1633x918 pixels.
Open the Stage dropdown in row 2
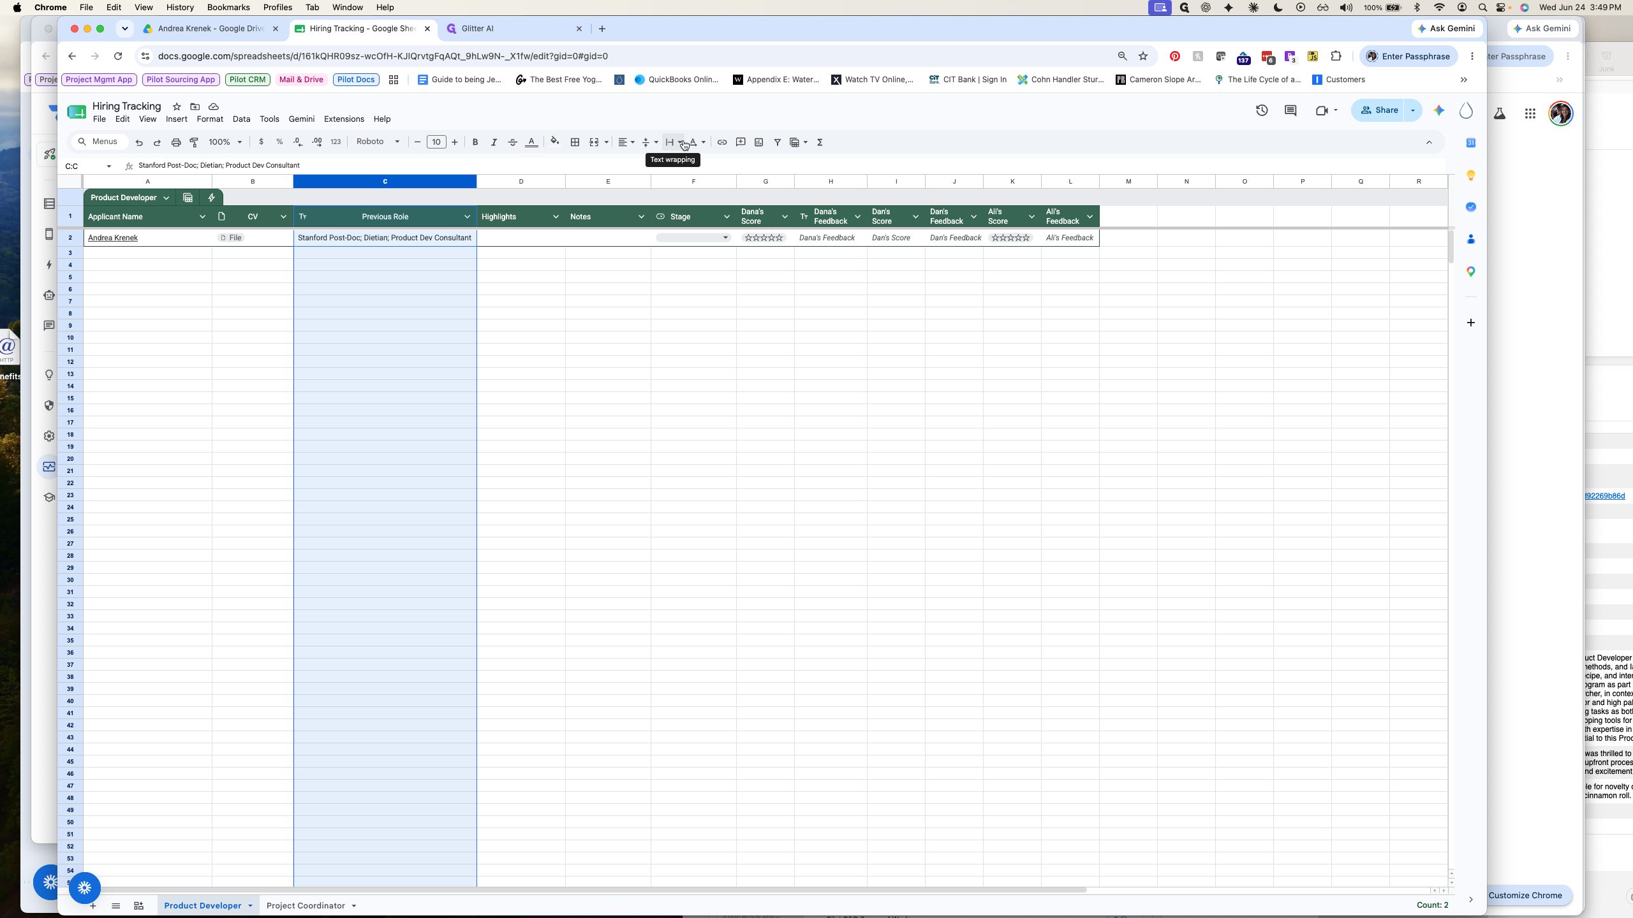tap(693, 238)
